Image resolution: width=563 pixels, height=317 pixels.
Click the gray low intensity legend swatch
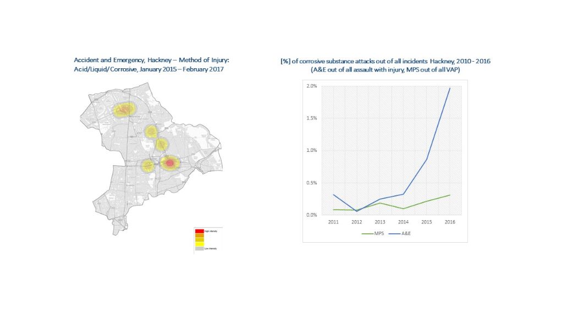coord(200,249)
